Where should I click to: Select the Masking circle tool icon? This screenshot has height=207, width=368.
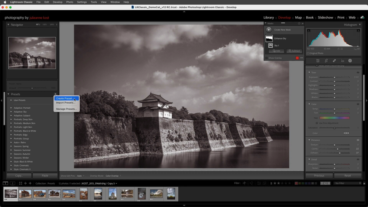(x=350, y=61)
